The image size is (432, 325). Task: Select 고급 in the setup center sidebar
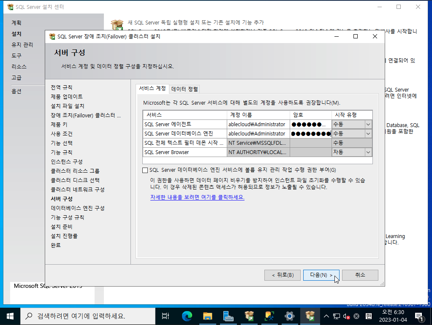[16, 78]
